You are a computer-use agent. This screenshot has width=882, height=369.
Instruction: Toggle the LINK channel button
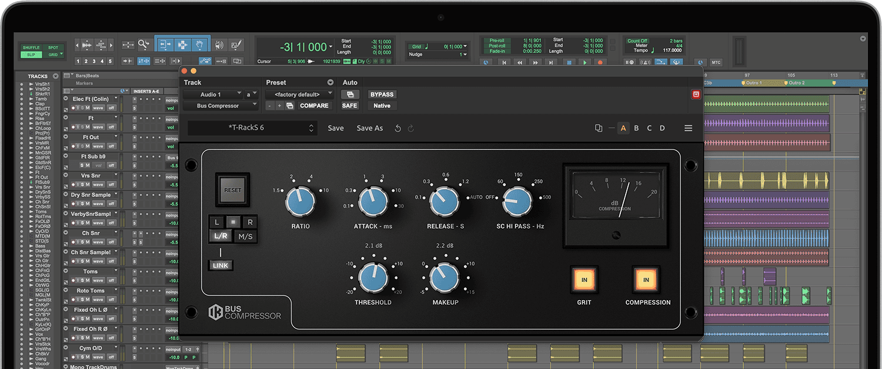[220, 265]
